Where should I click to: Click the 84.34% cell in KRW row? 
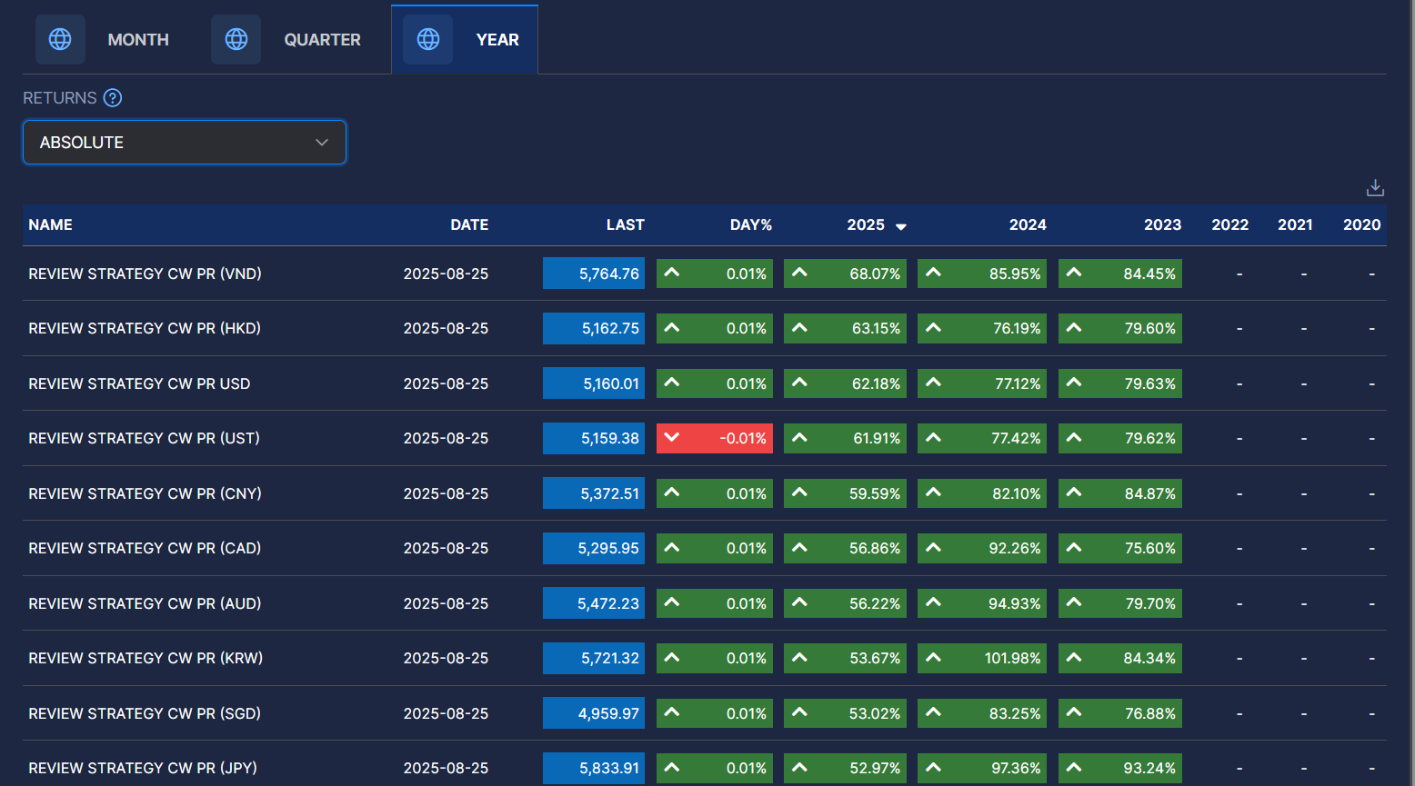1120,658
